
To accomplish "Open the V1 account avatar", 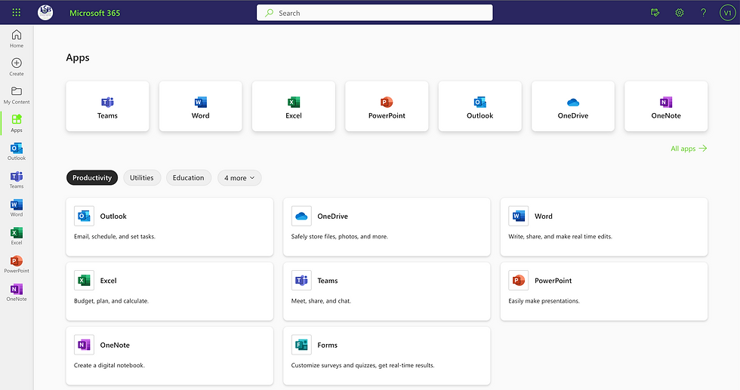I will [727, 13].
